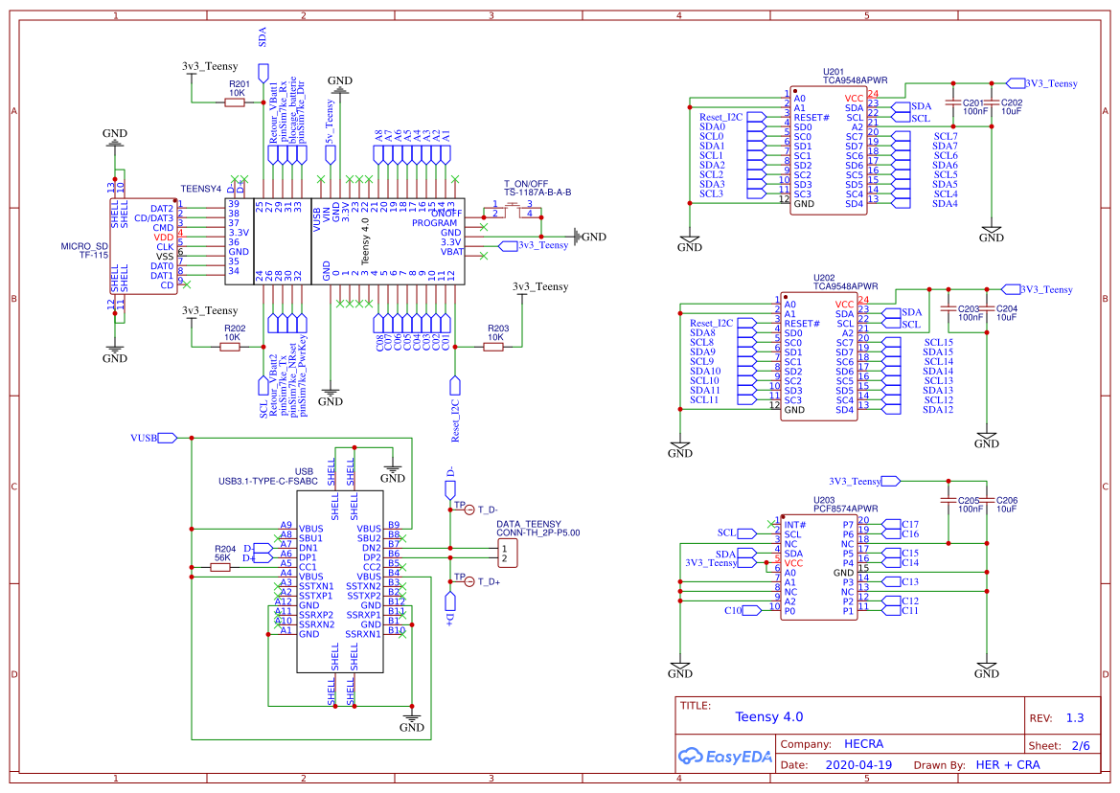1120x793 pixels.
Task: Select resistor R201 labeled 10K
Action: point(233,102)
